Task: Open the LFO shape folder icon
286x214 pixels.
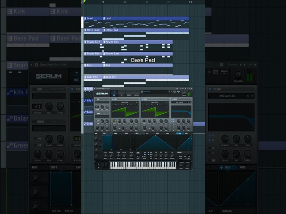Action: click(x=138, y=152)
